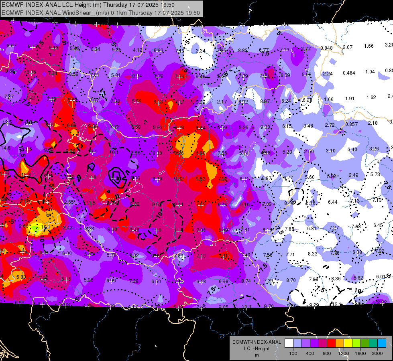This screenshot has height=361, width=393.
Task: Click the map value 6.18
Action: (x=201, y=282)
